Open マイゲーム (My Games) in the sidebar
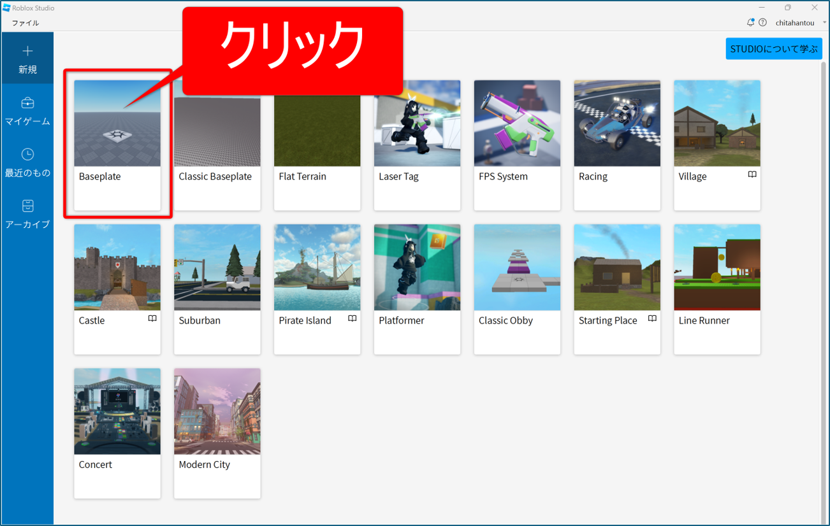Viewport: 830px width, 526px height. (27, 111)
